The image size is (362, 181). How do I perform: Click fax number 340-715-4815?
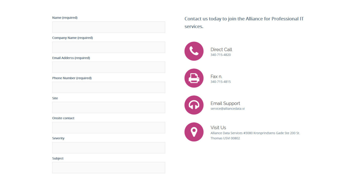[221, 82]
